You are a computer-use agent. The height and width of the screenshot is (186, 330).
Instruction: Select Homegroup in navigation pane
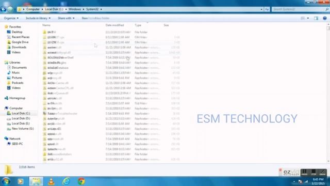[17, 98]
